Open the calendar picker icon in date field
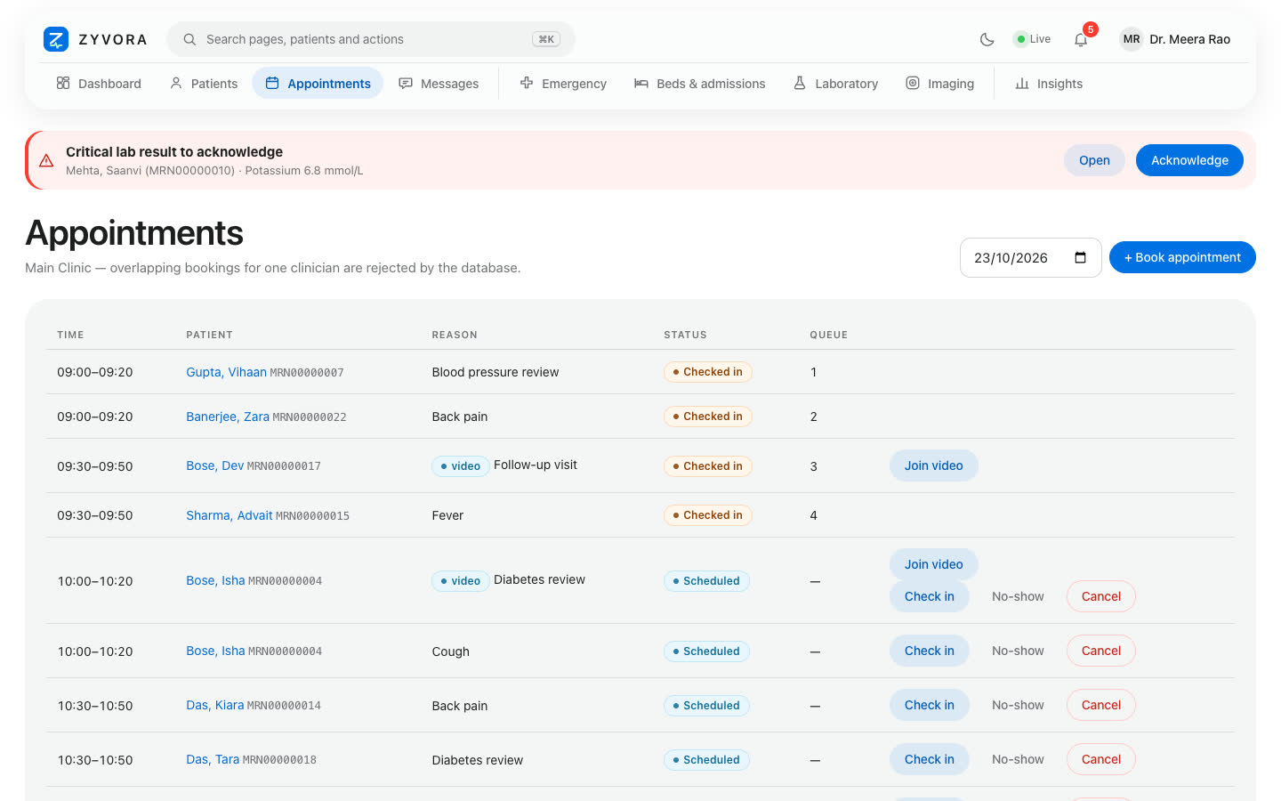The height and width of the screenshot is (801, 1281). point(1081,258)
